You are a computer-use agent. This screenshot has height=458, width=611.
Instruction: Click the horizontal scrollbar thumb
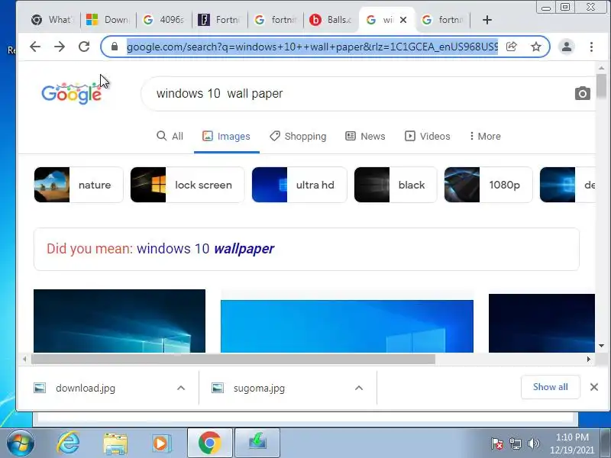[x=233, y=359]
